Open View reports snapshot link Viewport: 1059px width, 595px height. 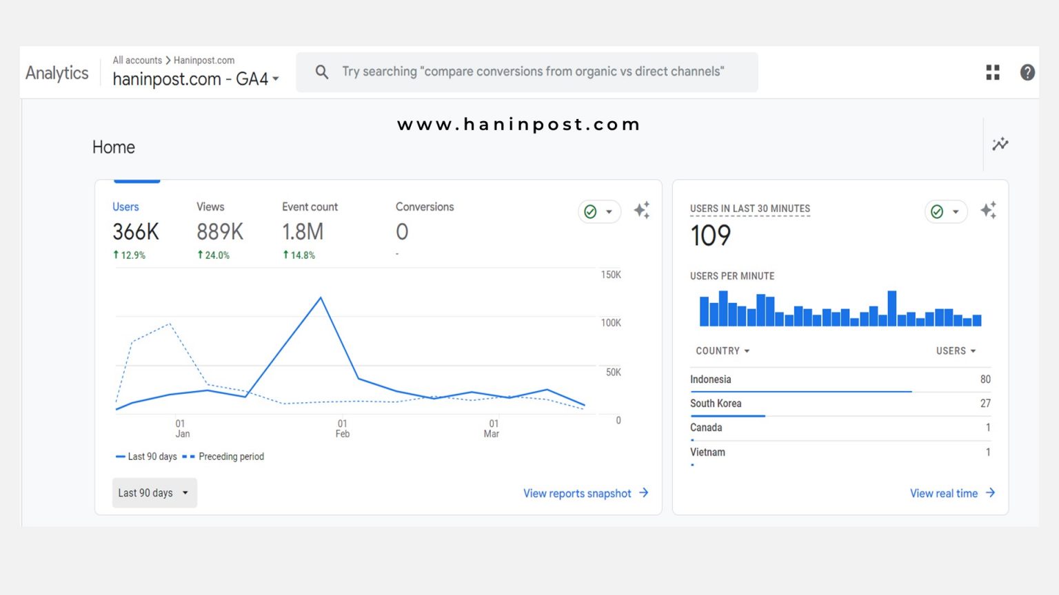pyautogui.click(x=585, y=493)
